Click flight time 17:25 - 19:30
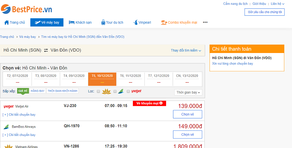The width and height of the screenshot is (292, 148). 116,146
